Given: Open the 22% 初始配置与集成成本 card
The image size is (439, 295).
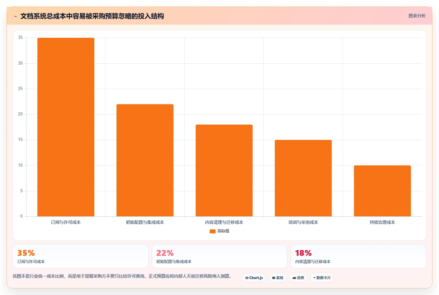Looking at the screenshot, I should (219, 256).
